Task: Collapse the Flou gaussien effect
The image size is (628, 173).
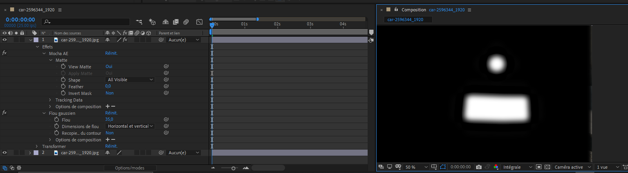Action: (44, 113)
